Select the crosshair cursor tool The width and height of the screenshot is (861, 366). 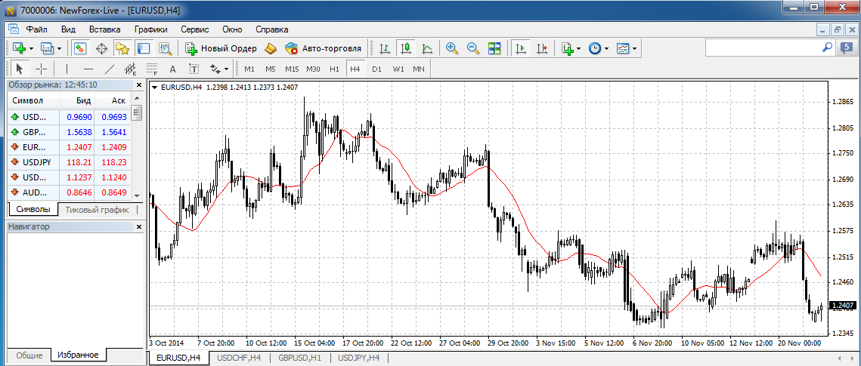point(42,69)
